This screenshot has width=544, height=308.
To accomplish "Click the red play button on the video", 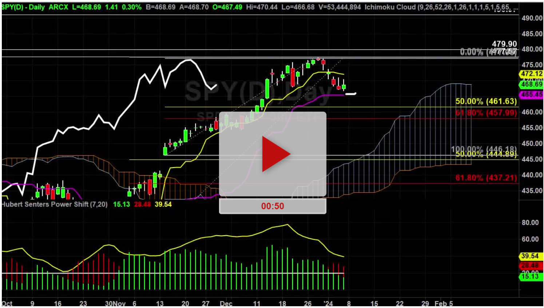I will click(276, 154).
